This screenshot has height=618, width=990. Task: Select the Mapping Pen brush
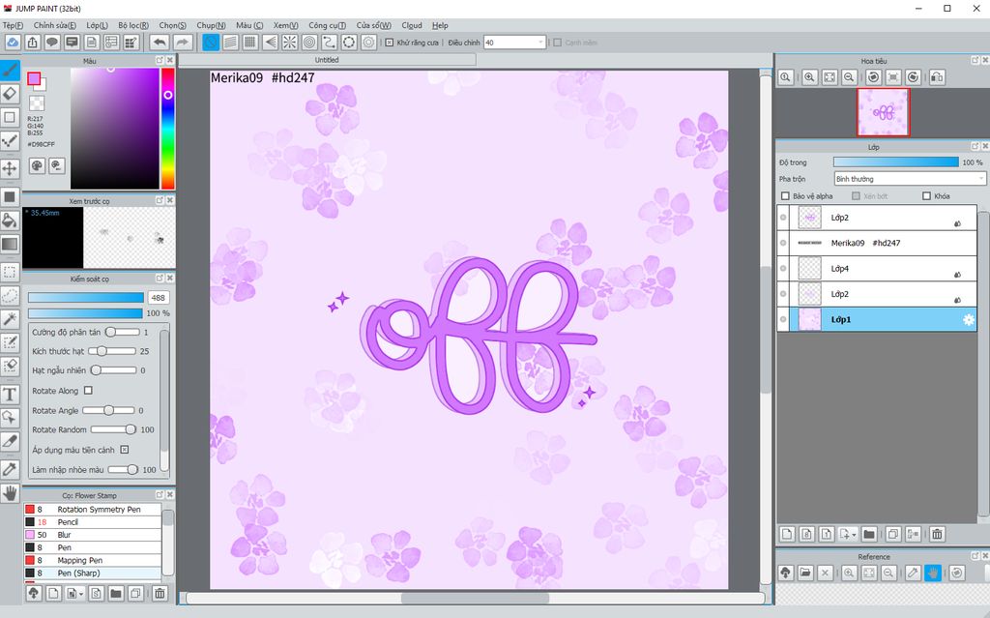[x=92, y=561]
